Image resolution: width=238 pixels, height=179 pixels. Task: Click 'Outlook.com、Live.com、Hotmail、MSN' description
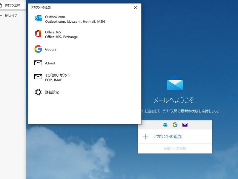coord(75,21)
